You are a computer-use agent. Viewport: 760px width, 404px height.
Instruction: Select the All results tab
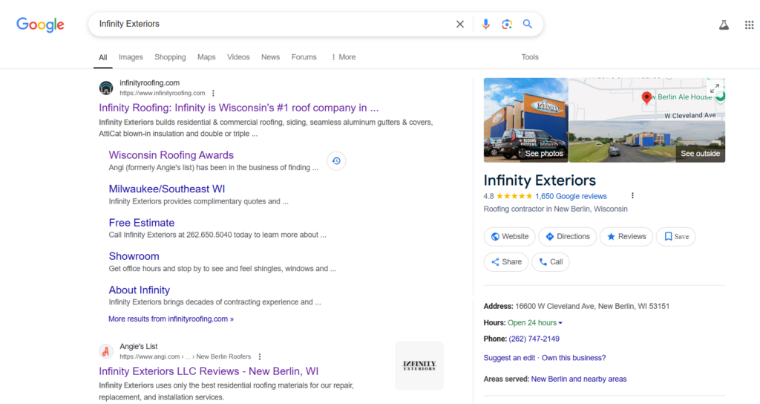(x=102, y=57)
